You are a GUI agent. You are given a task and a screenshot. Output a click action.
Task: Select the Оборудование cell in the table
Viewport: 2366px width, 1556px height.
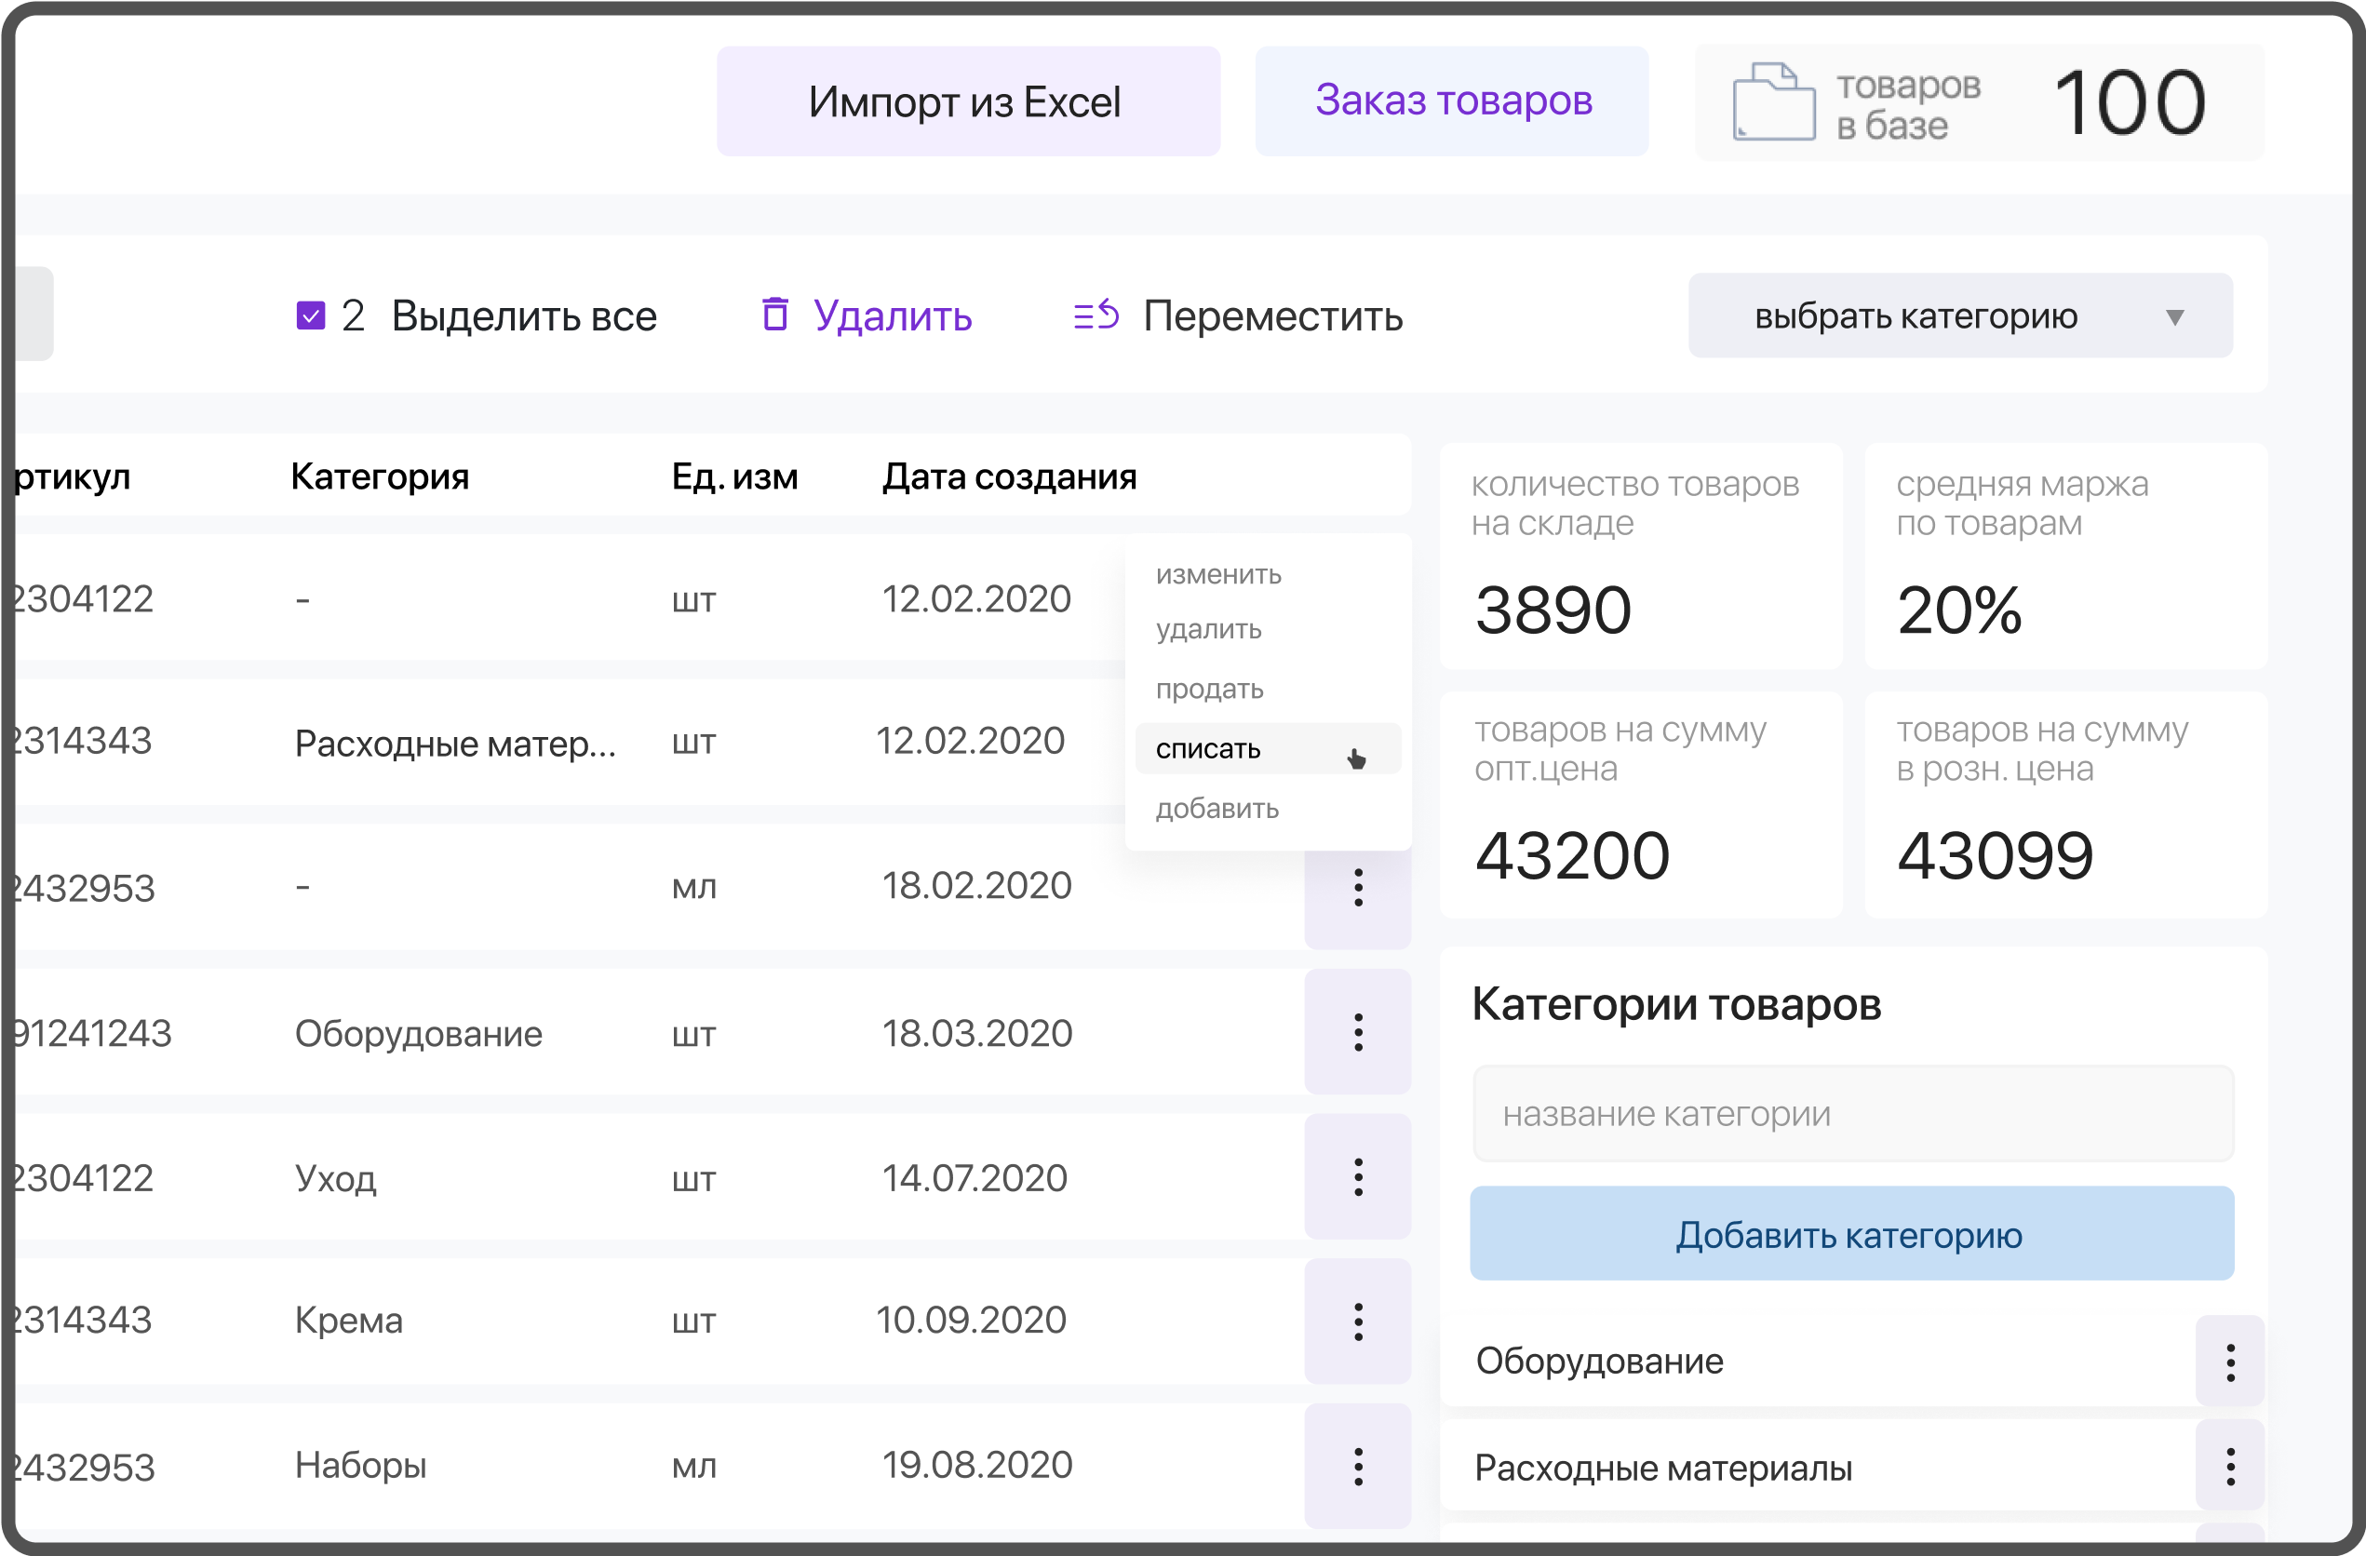(419, 1034)
